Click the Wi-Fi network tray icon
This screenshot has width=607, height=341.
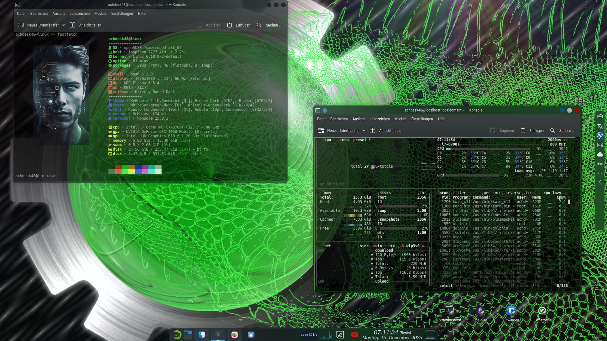[600, 174]
